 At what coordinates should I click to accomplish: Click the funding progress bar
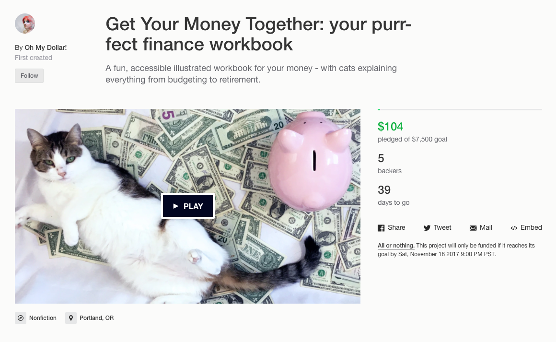[460, 110]
